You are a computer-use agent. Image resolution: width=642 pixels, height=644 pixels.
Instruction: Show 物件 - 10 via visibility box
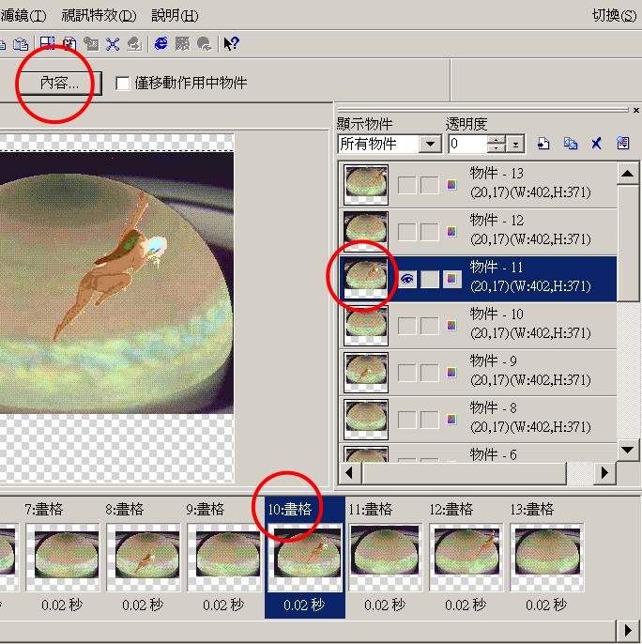click(407, 326)
